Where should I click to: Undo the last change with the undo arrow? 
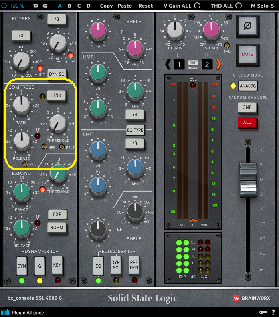point(36,6)
